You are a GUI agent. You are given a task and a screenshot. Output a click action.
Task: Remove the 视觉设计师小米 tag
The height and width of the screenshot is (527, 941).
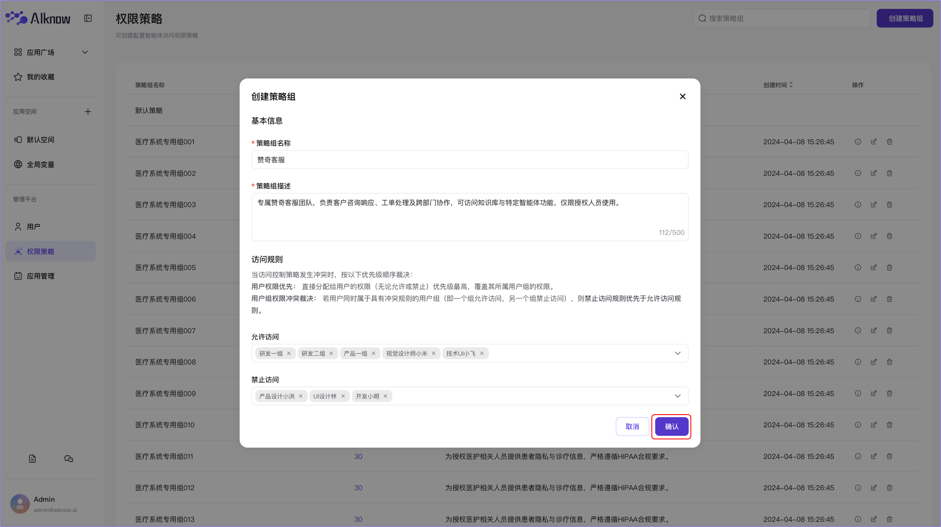click(434, 353)
